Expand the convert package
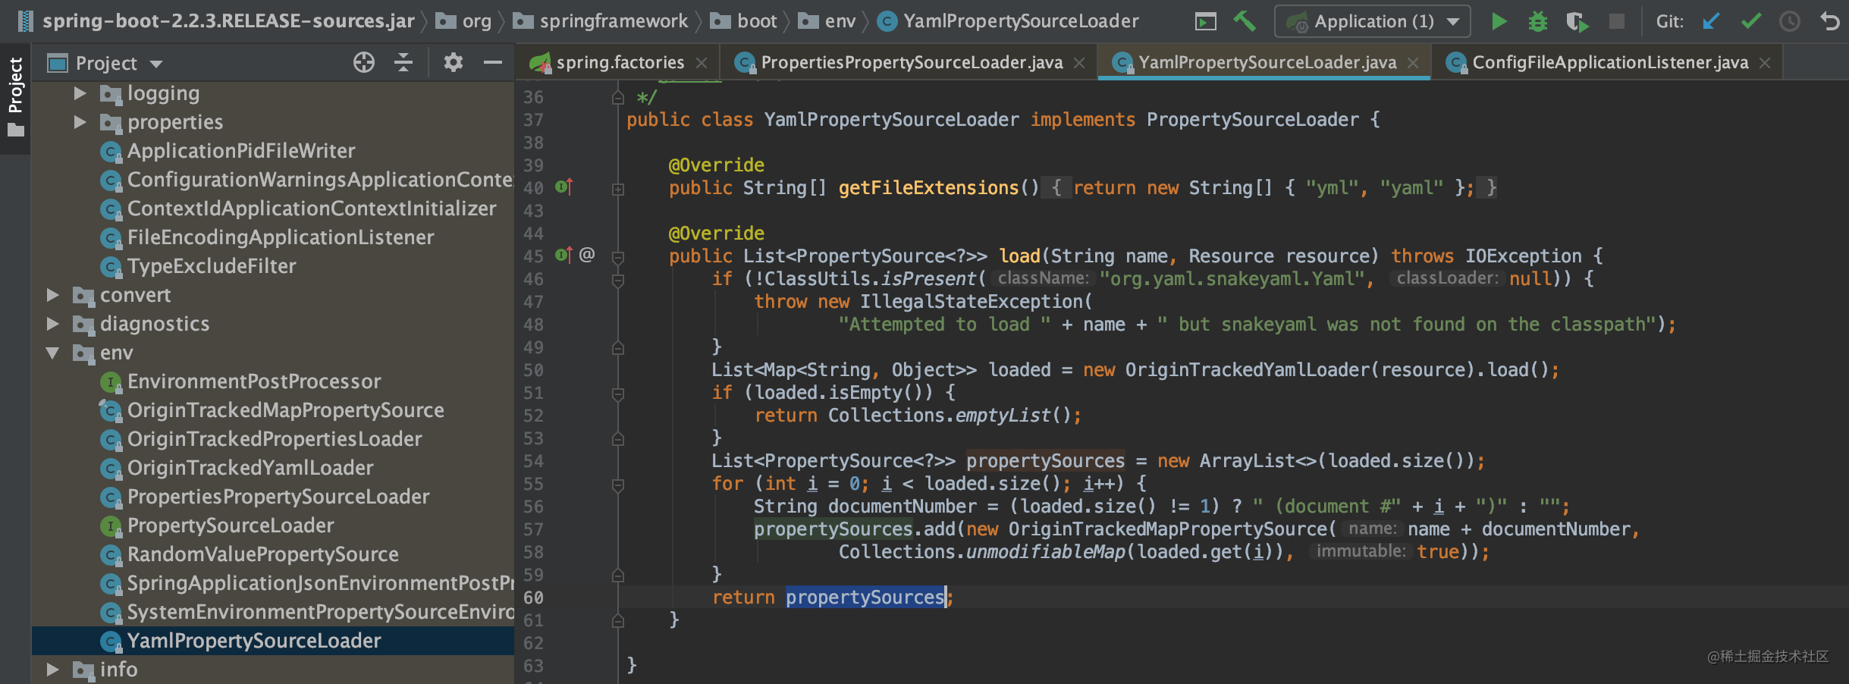 coord(52,295)
